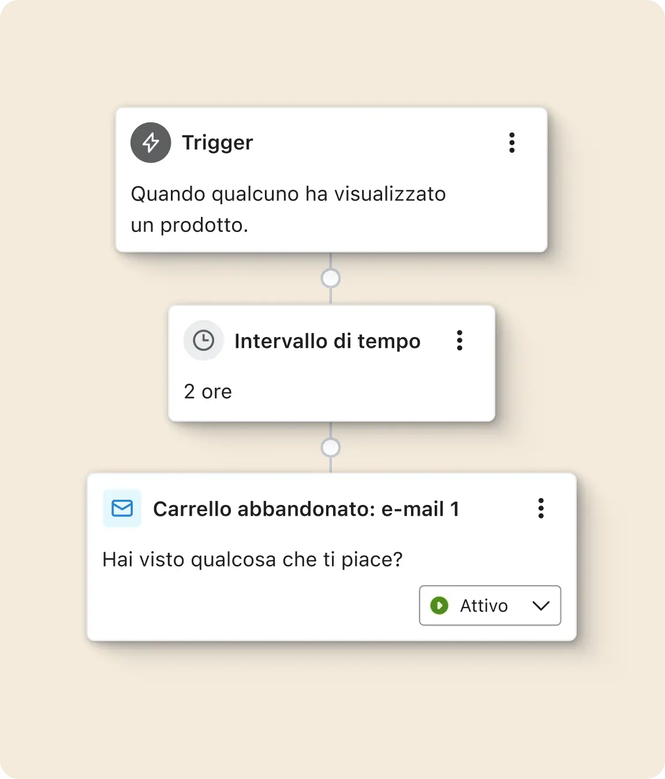Select the clock icon on Intervallo di tempo
This screenshot has height=779, width=665.
click(203, 340)
